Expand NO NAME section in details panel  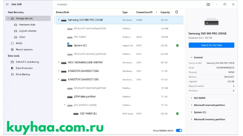(191, 98)
